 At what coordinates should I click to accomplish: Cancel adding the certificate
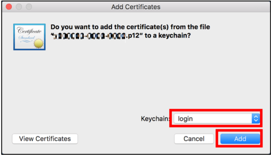click(x=194, y=138)
